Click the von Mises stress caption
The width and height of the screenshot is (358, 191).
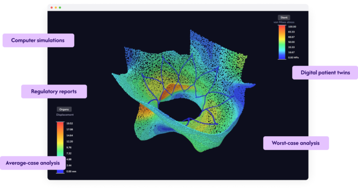point(284,22)
